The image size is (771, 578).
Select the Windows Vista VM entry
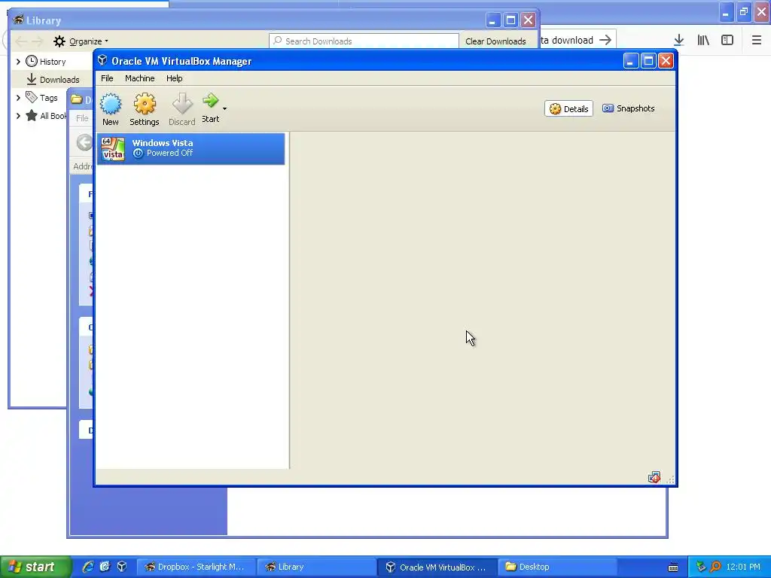pos(190,148)
